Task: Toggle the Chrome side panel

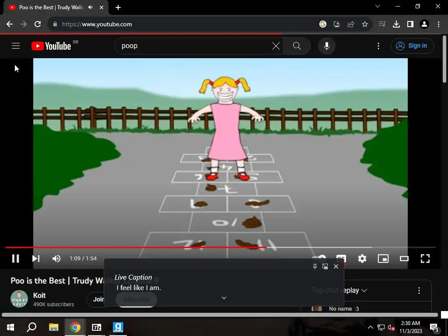Action: point(410,24)
